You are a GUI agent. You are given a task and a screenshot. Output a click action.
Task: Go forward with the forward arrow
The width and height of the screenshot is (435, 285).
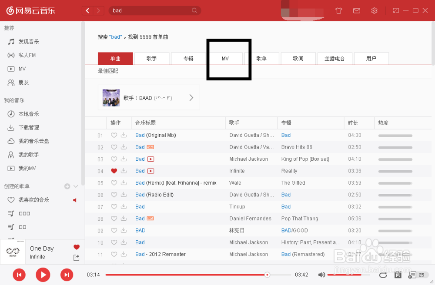click(98, 10)
